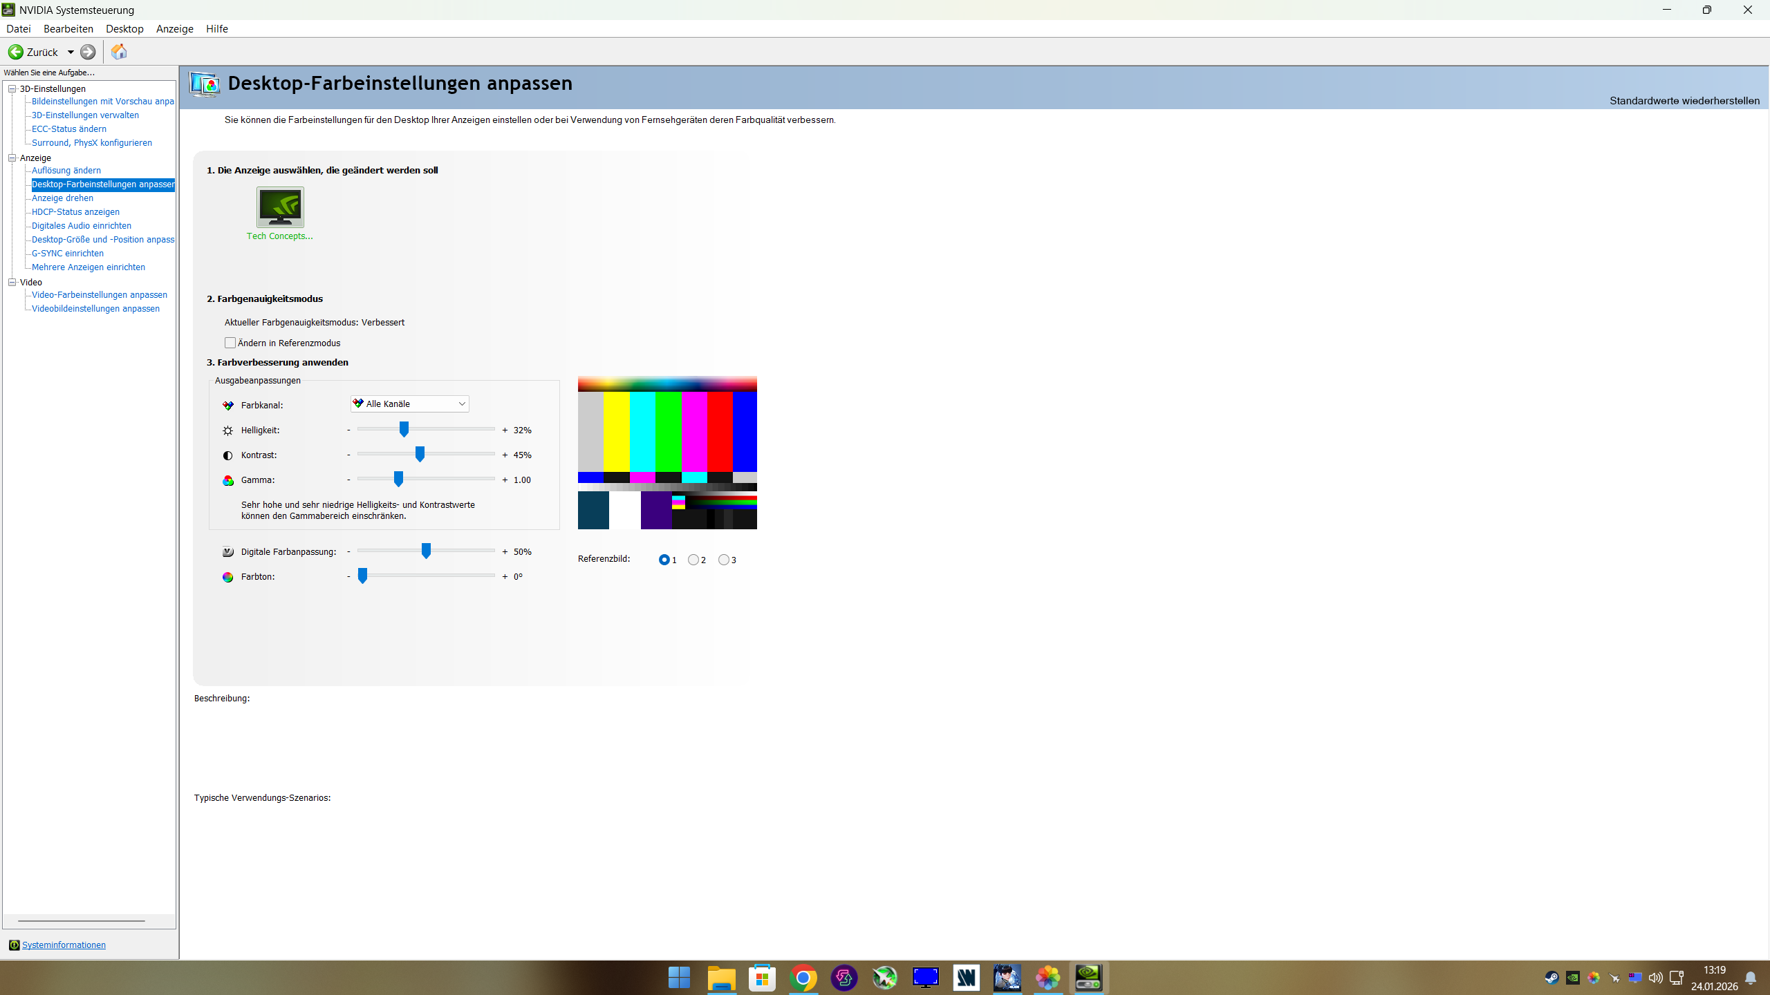Open the Bearbeiten menu

point(68,28)
